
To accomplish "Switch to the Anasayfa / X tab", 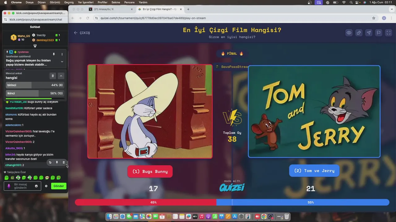I will pos(110,9).
